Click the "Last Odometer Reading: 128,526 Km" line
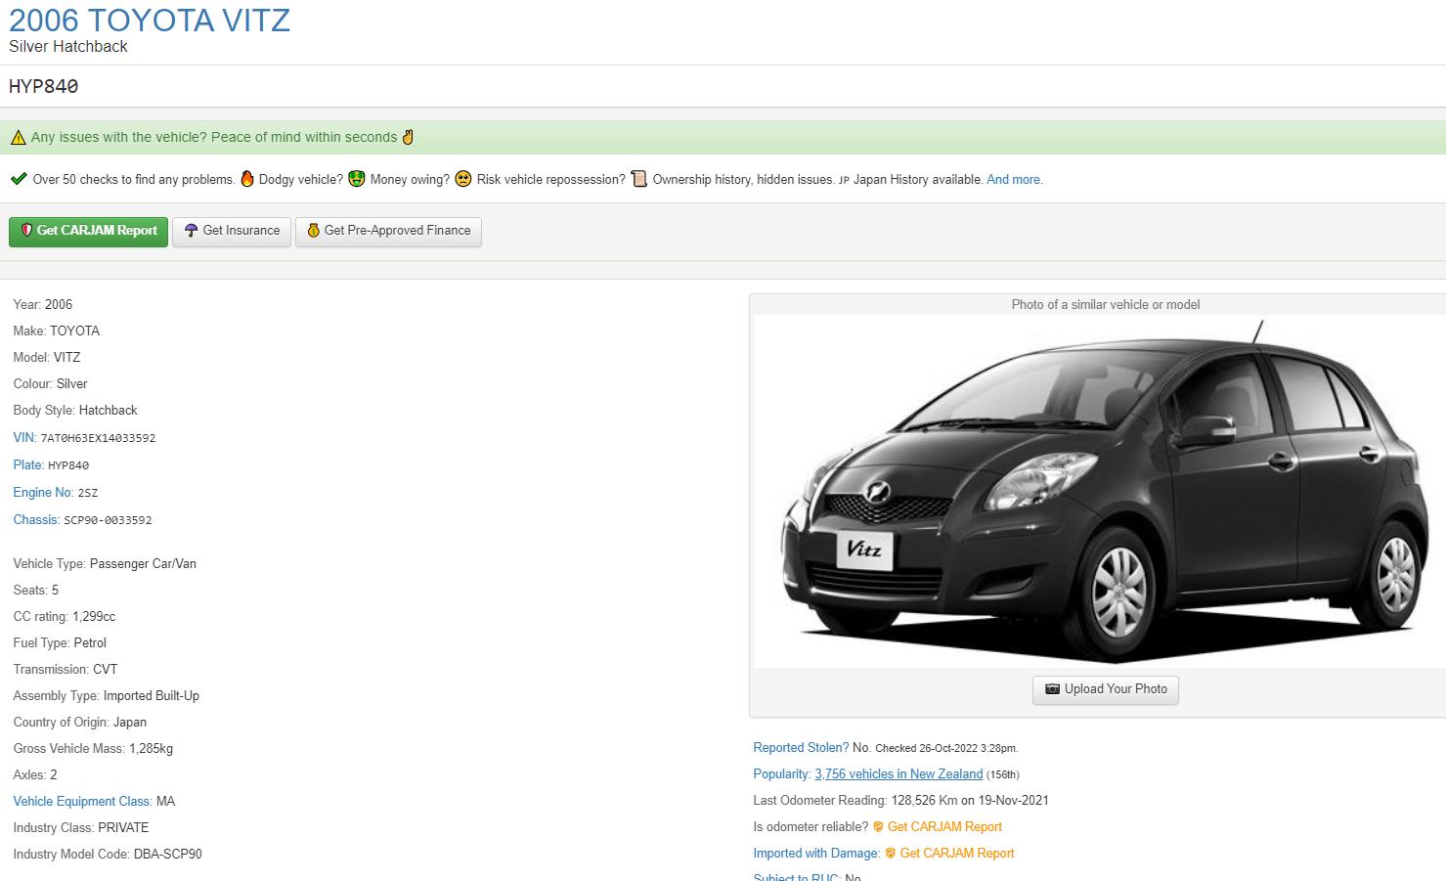 click(900, 800)
